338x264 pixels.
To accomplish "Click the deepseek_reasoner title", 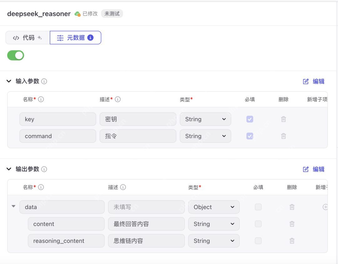I will (39, 14).
